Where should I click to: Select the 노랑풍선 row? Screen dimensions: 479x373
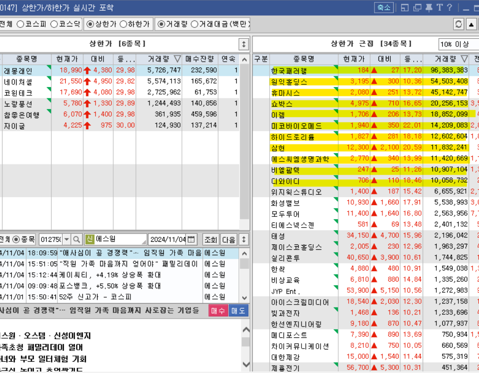tap(120, 103)
